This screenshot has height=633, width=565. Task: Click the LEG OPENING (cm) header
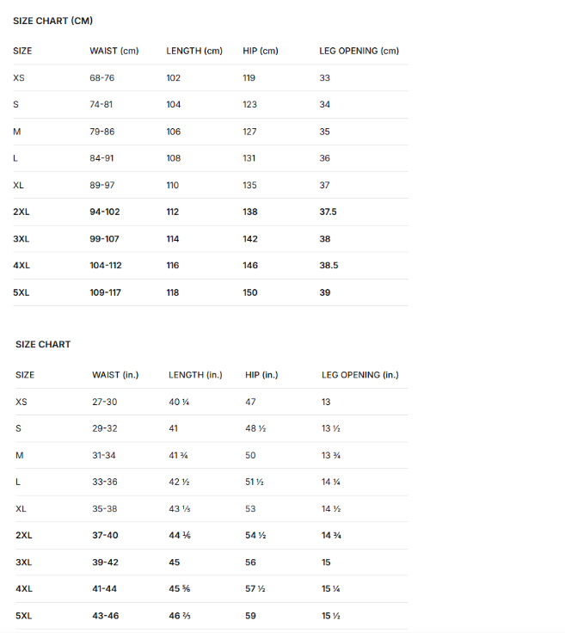coord(359,51)
